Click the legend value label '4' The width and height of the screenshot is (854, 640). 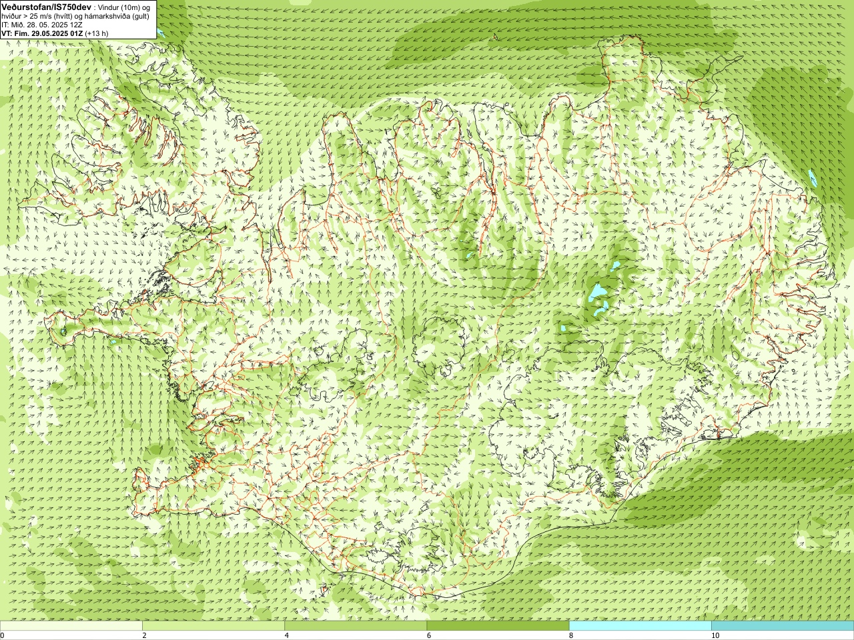click(287, 635)
